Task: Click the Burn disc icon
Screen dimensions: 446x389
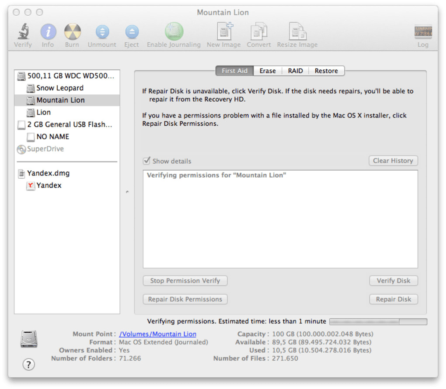Action: click(72, 31)
